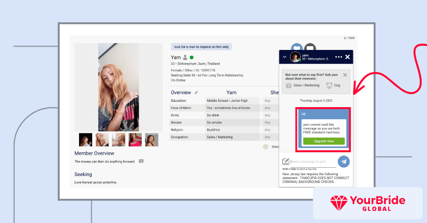
Task: Click the '33 • Sikhoraphum, Surin, Thailand' location text
Action: [x=195, y=64]
